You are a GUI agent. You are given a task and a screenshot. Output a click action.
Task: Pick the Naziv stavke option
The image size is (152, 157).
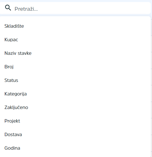tap(75, 53)
